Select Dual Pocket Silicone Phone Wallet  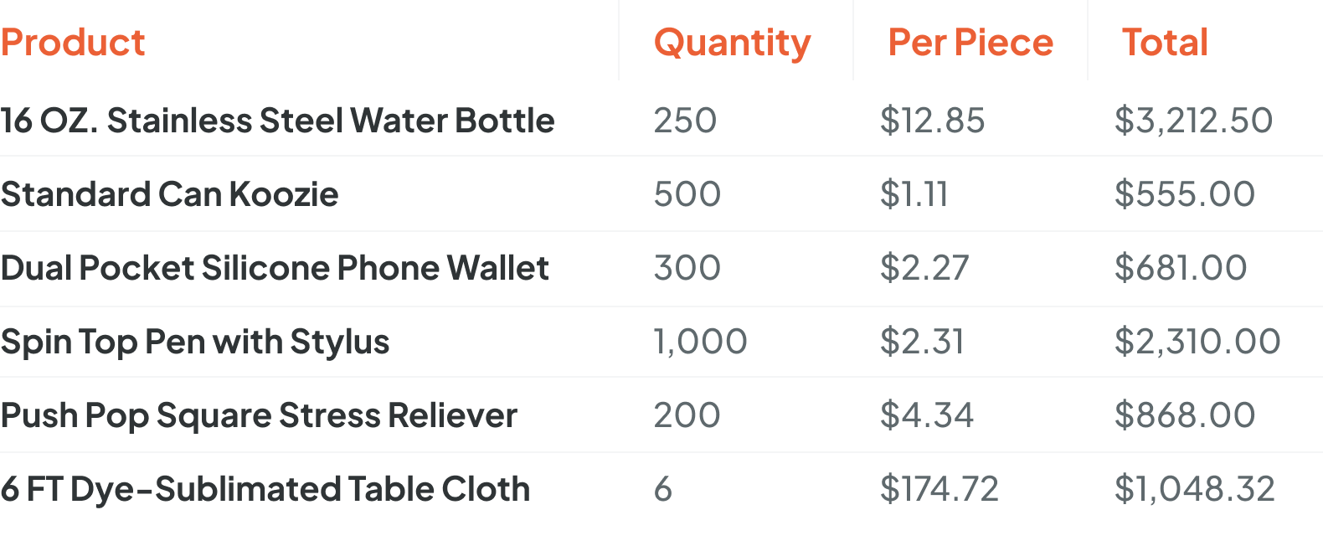275,268
